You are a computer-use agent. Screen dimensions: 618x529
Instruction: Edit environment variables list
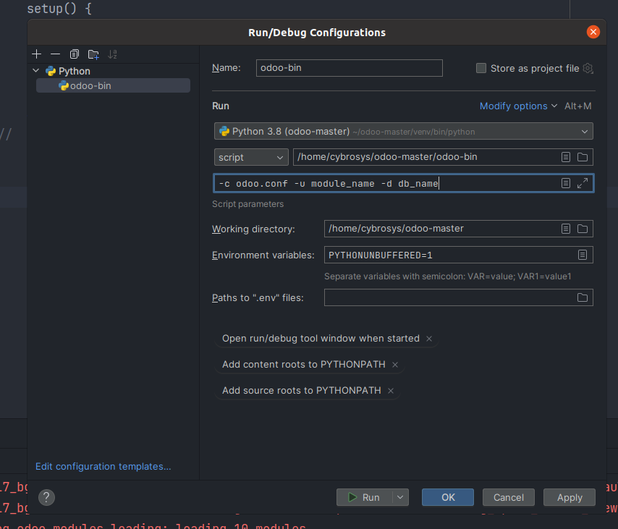(583, 255)
